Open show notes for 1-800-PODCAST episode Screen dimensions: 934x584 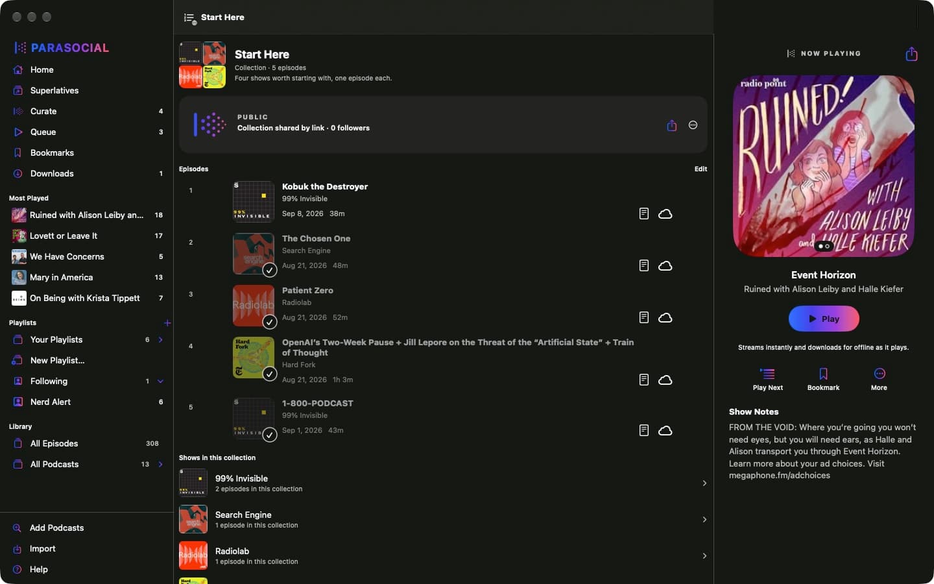(x=643, y=430)
